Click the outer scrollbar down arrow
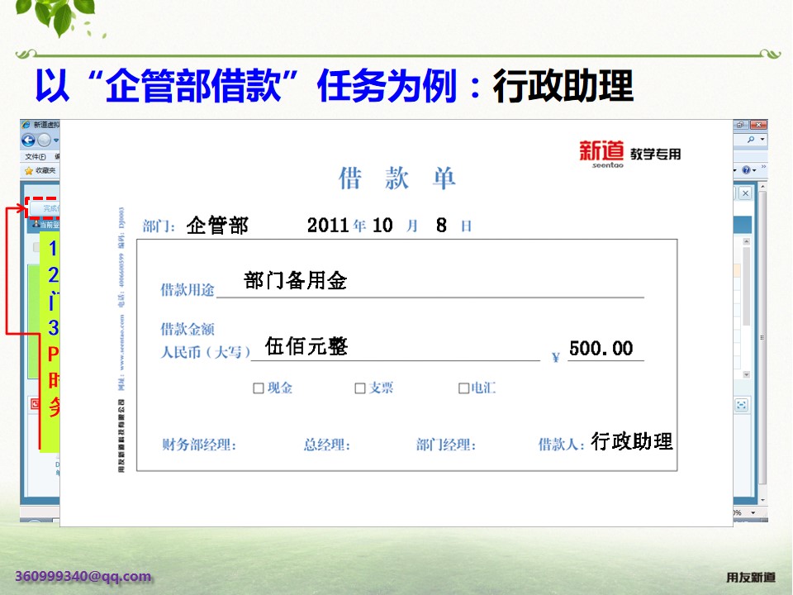The image size is (793, 595). [762, 500]
